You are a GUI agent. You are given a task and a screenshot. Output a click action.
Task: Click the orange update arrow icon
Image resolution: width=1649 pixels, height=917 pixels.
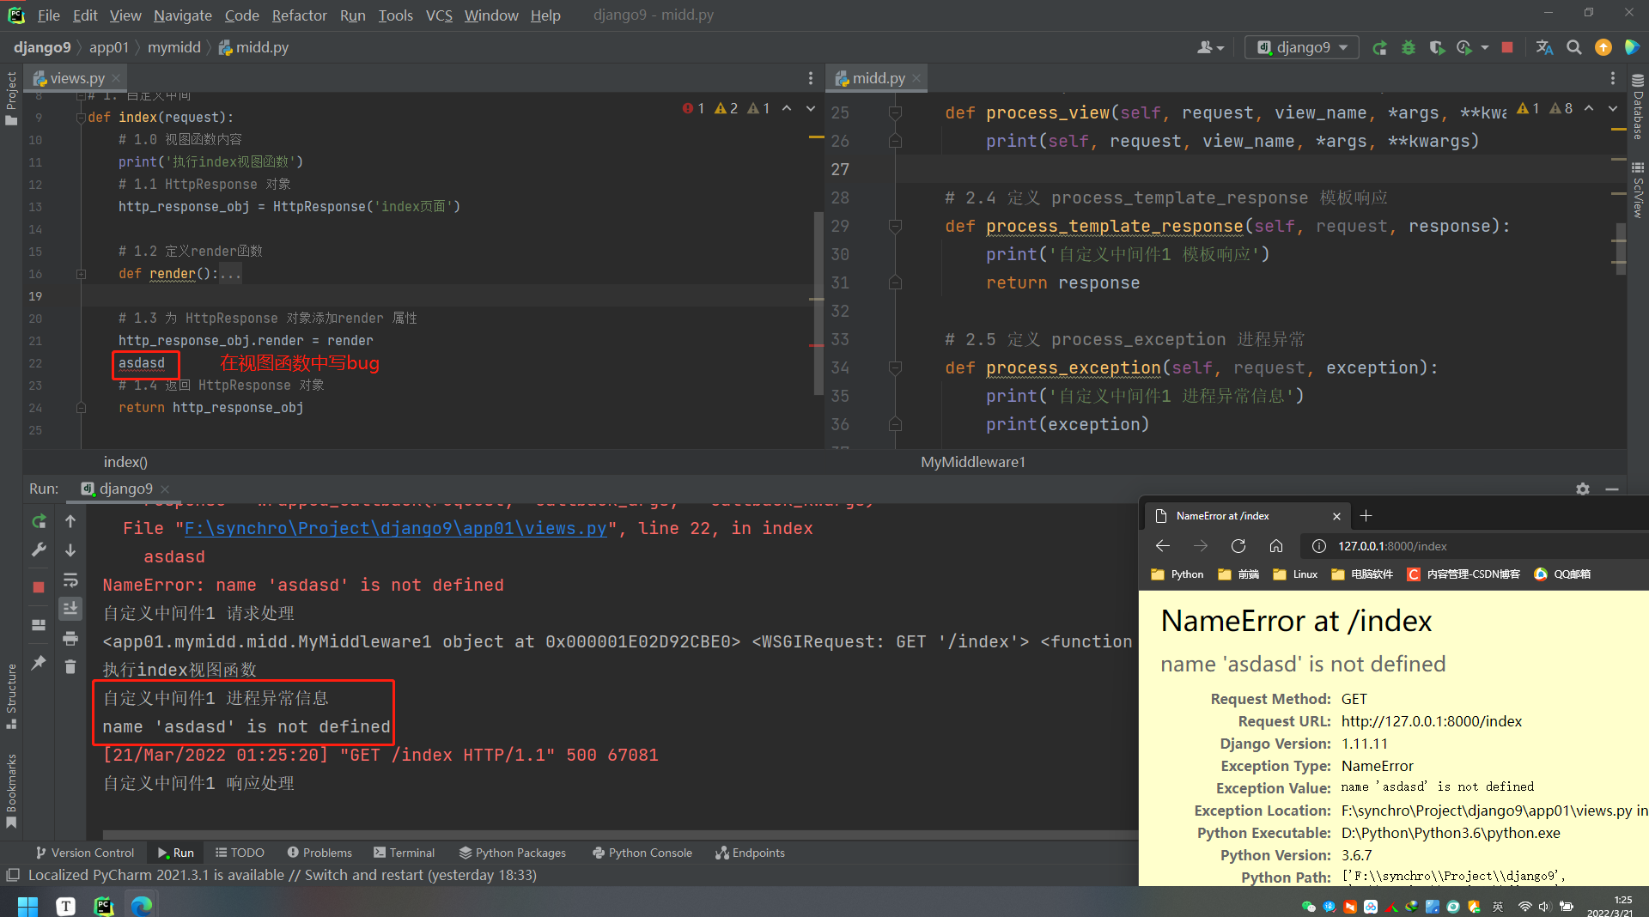[x=1603, y=48]
